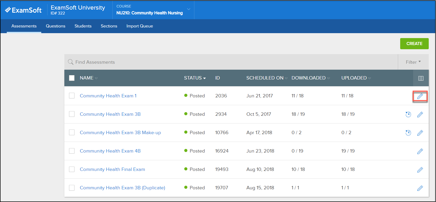Image resolution: width=436 pixels, height=202 pixels.
Task: Check the box for Community Health Exam 1
Action: pos(72,96)
